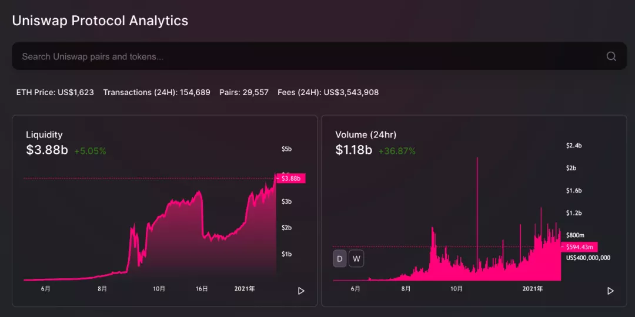Click the $1.6b axis label on Volume chart

coord(574,190)
